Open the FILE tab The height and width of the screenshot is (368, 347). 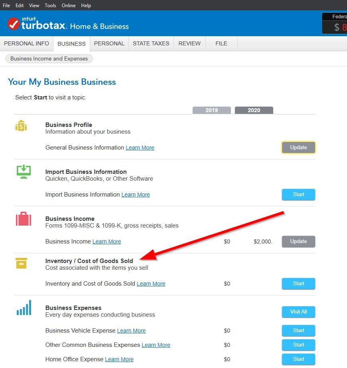coord(221,43)
